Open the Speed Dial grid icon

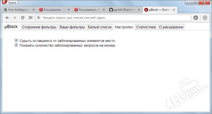[30, 18]
